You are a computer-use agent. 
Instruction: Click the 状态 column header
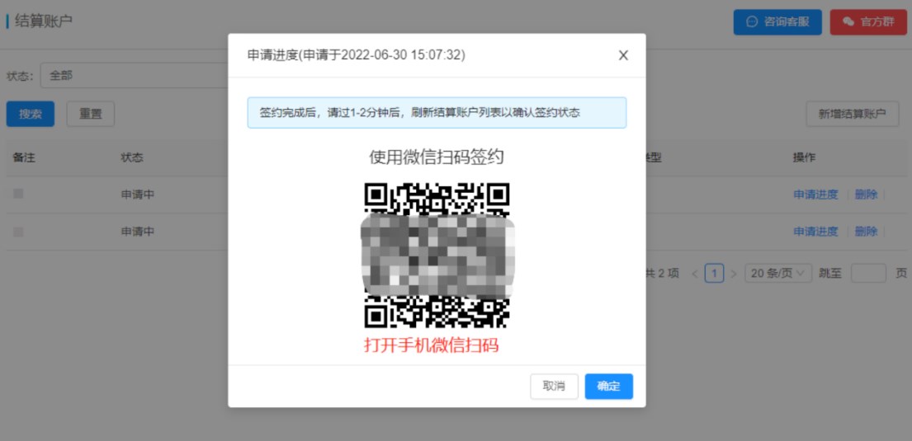132,157
